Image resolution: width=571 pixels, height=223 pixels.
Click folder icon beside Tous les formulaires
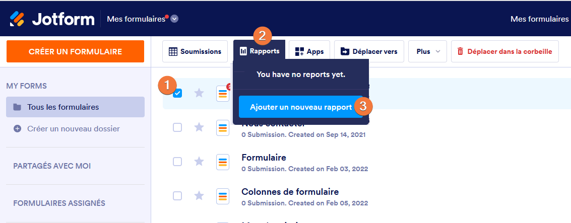click(17, 107)
